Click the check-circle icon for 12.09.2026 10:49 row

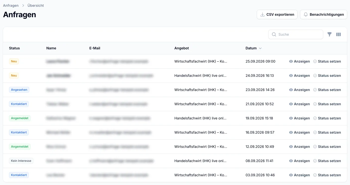(x=315, y=147)
